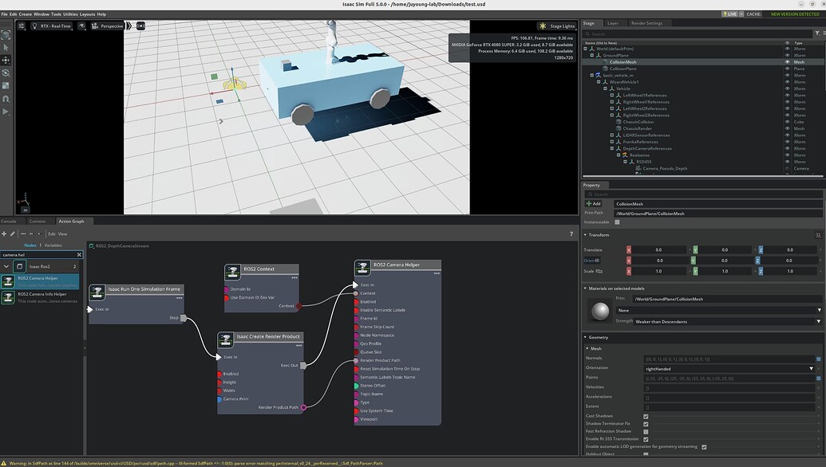Viewport: 826px width, 467px height.
Task: Click the add node plus icon in Action Graph
Action: pyautogui.click(x=4, y=233)
